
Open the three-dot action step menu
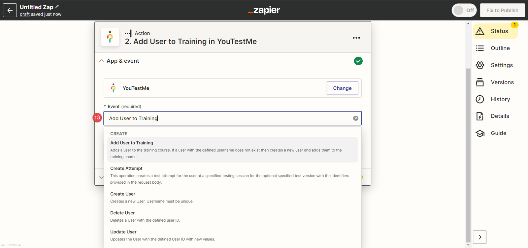click(356, 38)
